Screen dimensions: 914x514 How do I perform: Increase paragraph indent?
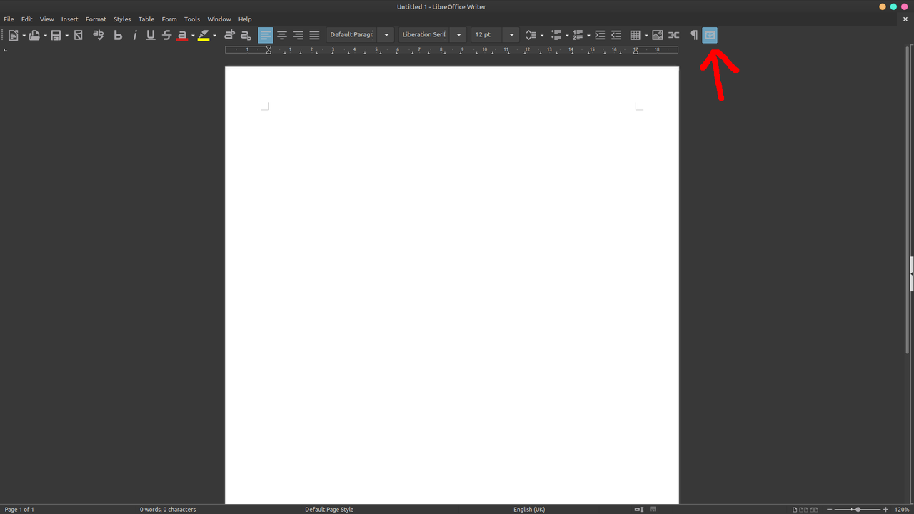coord(600,35)
